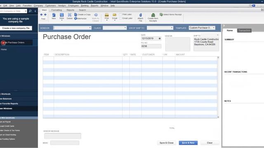Click the Save icon in toolbar
Image resolution: width=264 pixels, height=148 pixels.
(x=61, y=15)
